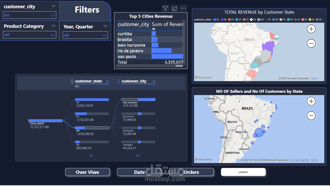330x186 pixels.
Task: Open the Year, Quarter slicer dropdown showing All
Action: 85,35
